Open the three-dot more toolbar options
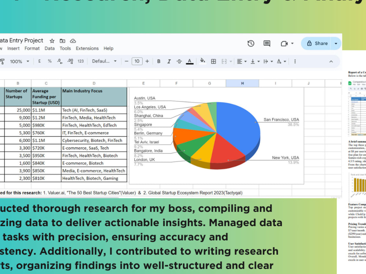The height and width of the screenshot is (274, 366). pyautogui.click(x=295, y=61)
